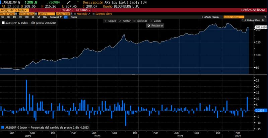Image resolution: width=268 pixels, height=138 pixels.
Task: Switch to the Tabla view
Action: (x=74, y=17)
